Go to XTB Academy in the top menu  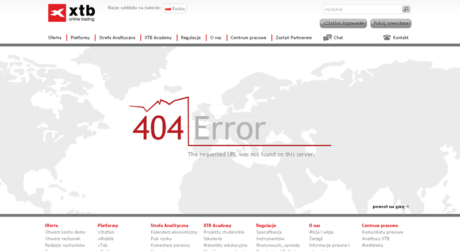point(158,38)
